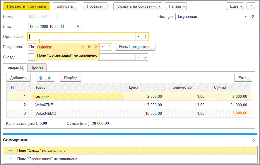The height and width of the screenshot is (165, 260).
Task: Go to next error in Ошибка popup
Action: [90, 47]
